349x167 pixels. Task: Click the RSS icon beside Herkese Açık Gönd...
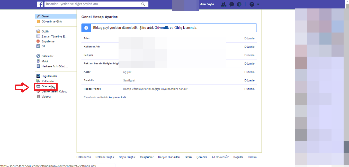click(38, 66)
